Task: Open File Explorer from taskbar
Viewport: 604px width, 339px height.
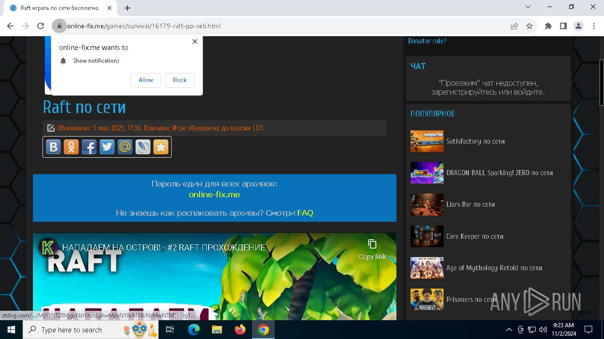Action: (x=217, y=330)
